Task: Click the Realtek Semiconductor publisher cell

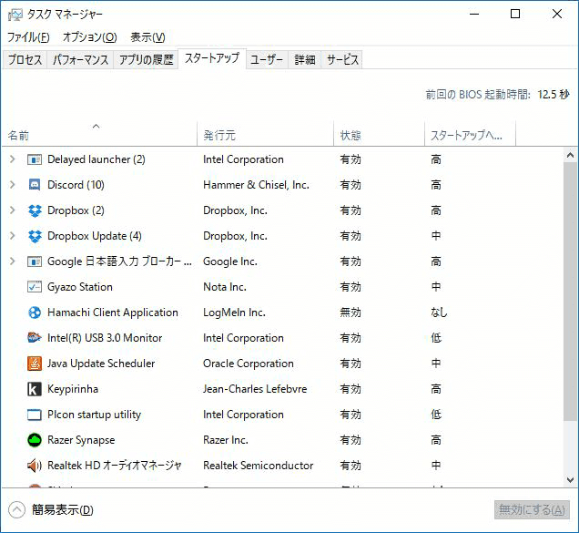Action: (x=259, y=466)
